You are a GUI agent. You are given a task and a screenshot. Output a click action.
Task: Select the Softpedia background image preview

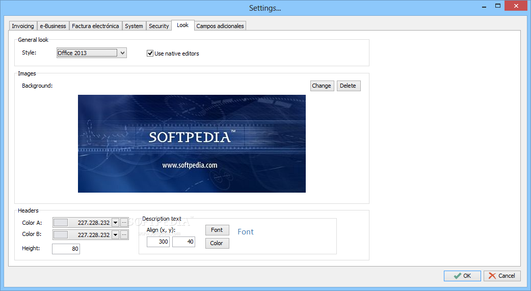point(192,144)
